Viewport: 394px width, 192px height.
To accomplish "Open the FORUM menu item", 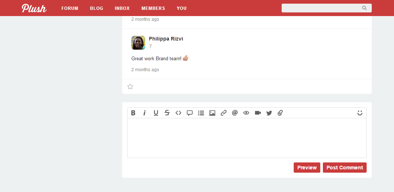I will (70, 8).
